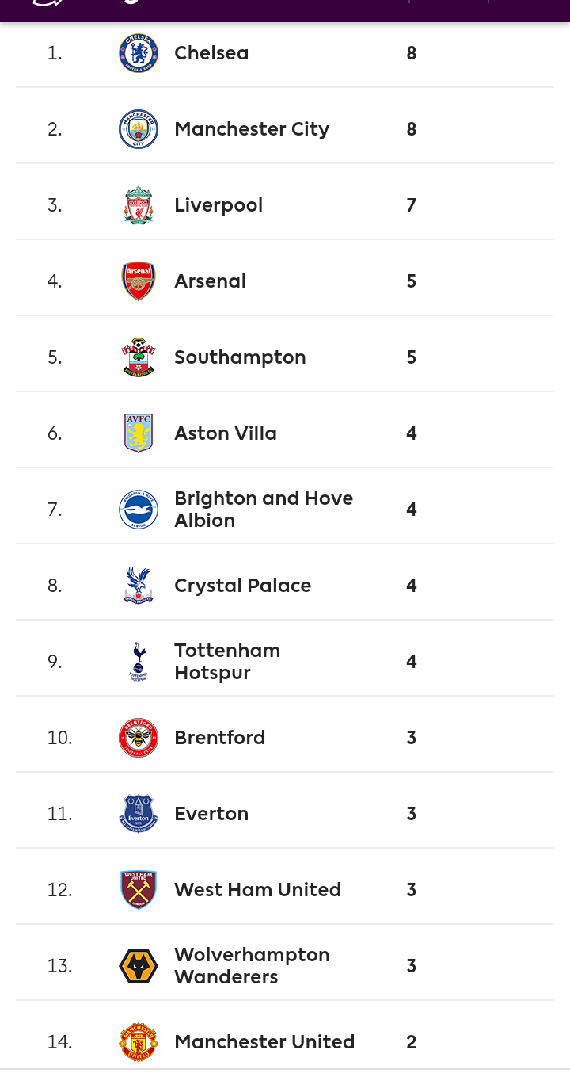Image resolution: width=570 pixels, height=1073 pixels.
Task: Tap the Southampton club crest
Action: pyautogui.click(x=139, y=357)
